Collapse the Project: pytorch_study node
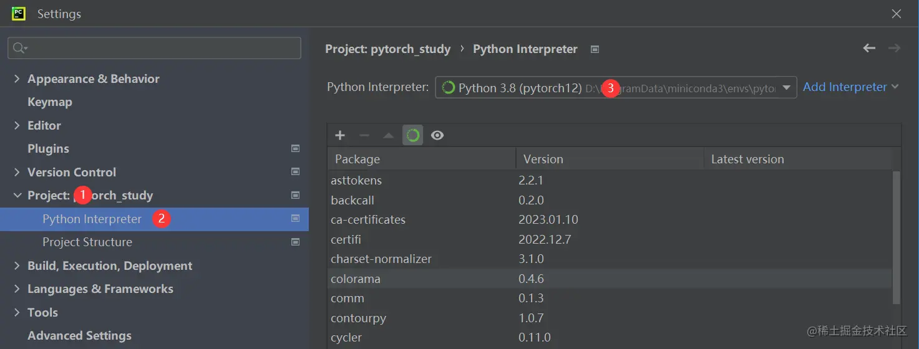The image size is (919, 349). (17, 196)
